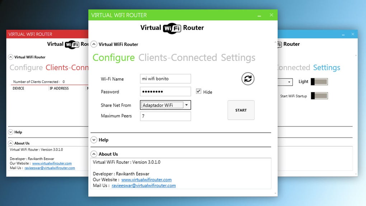Collapse the Virtual WiFi Router section in the red window

click(x=10, y=57)
